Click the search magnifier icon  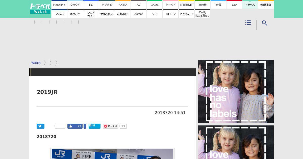[x=264, y=23]
